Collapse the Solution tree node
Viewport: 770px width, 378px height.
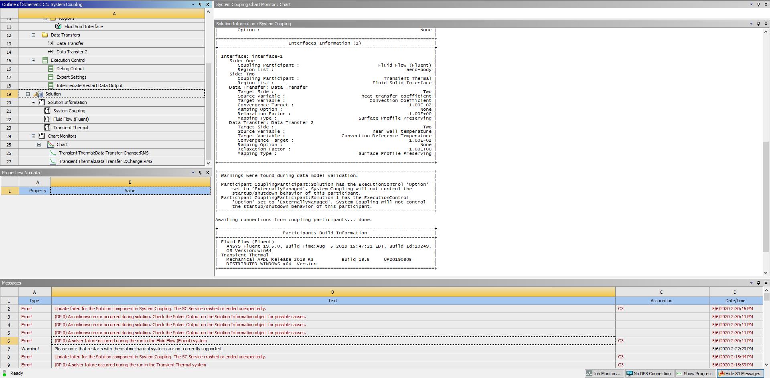[28, 94]
